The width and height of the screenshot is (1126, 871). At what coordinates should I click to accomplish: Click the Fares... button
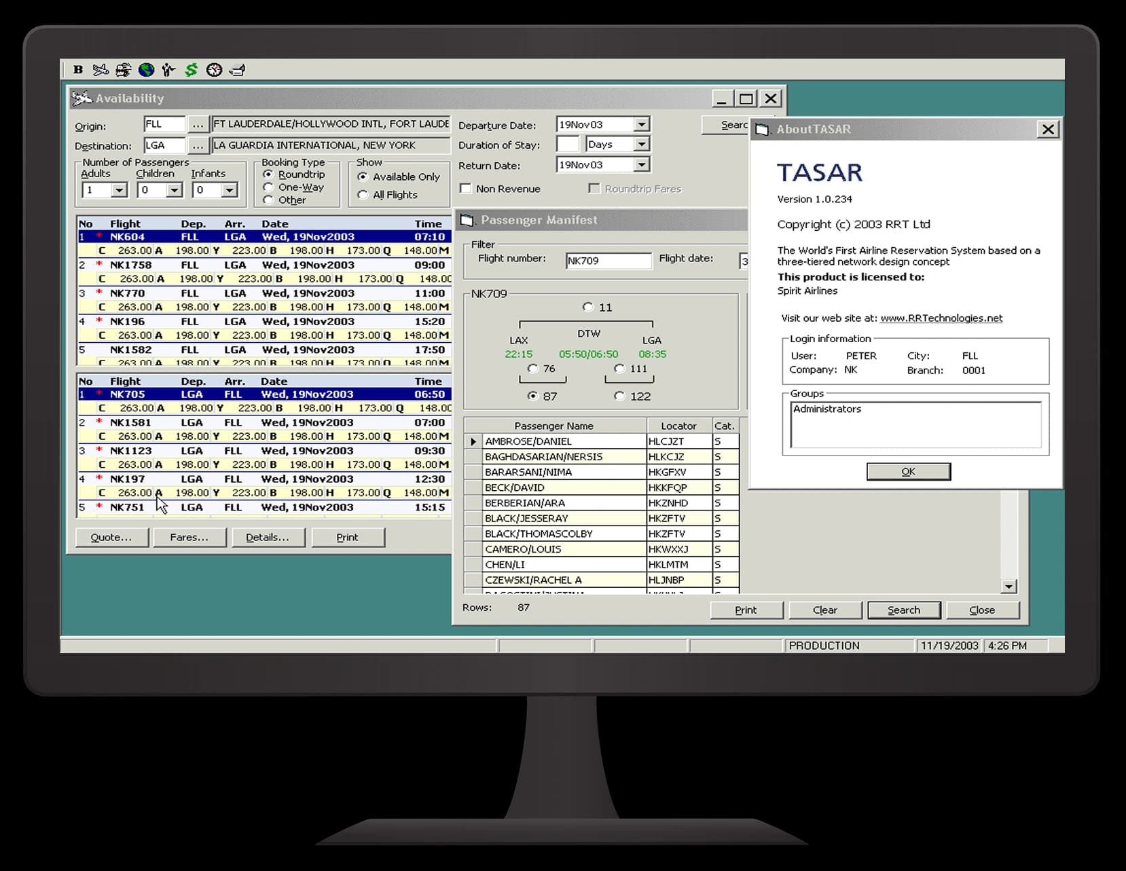[x=189, y=538]
